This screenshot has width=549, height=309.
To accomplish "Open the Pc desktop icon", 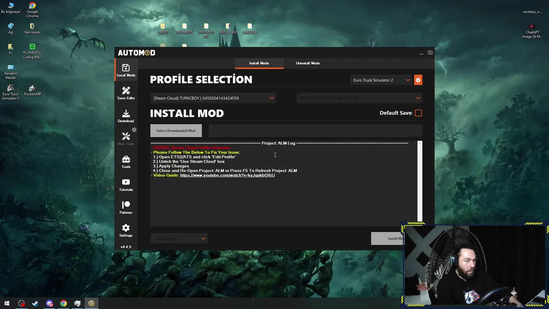I will tap(11, 49).
